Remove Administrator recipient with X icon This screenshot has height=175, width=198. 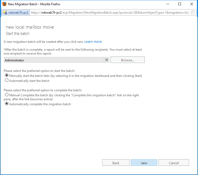[107, 60]
